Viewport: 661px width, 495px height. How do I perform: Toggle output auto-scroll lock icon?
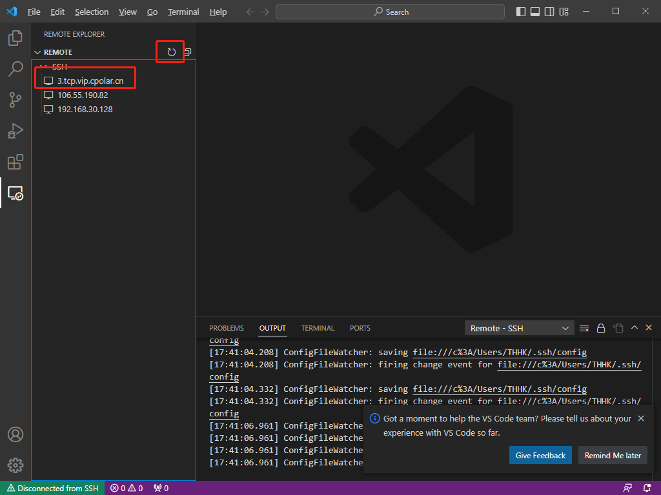pos(601,328)
